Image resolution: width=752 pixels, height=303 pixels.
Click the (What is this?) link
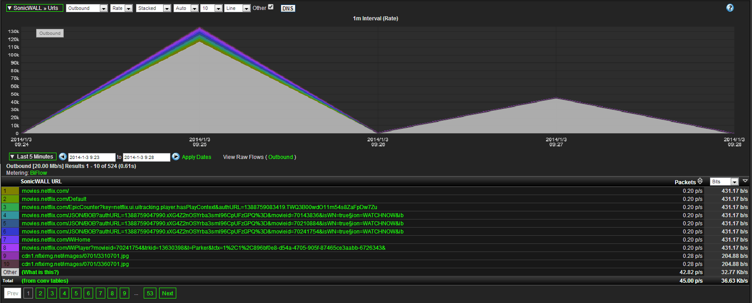click(40, 272)
